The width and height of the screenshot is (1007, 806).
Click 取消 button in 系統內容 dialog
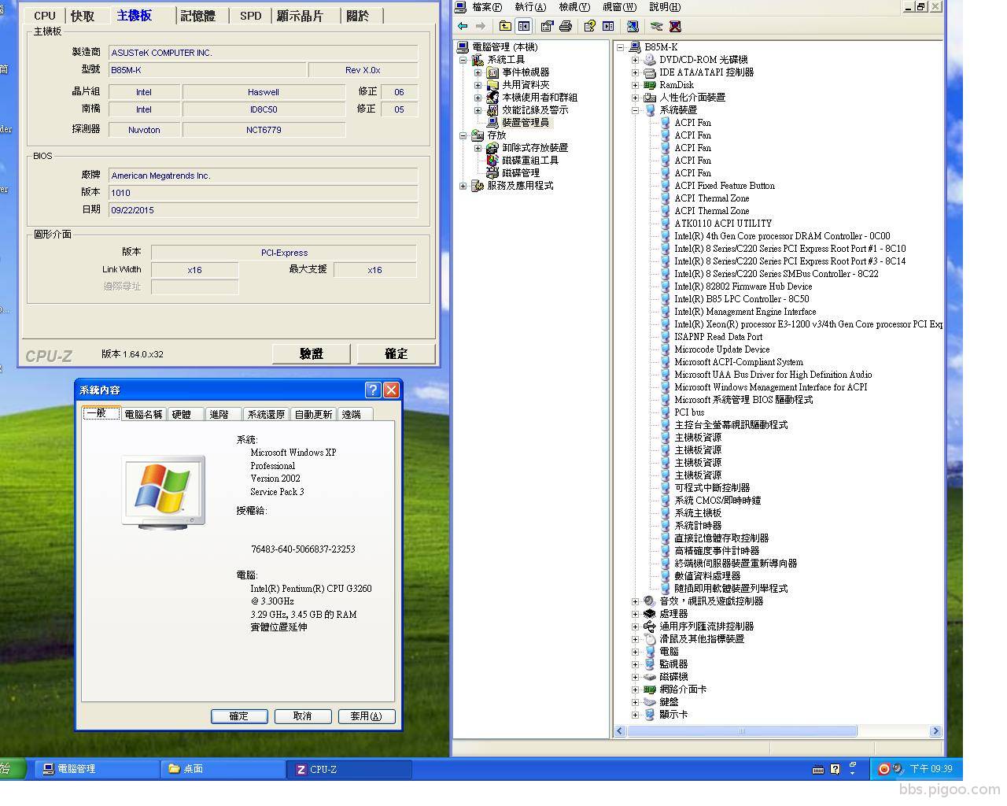point(302,716)
